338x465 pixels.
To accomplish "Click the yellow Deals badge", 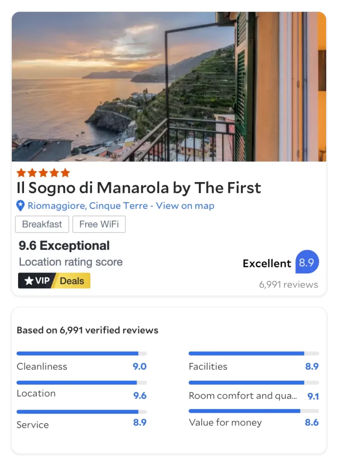I will click(x=72, y=281).
